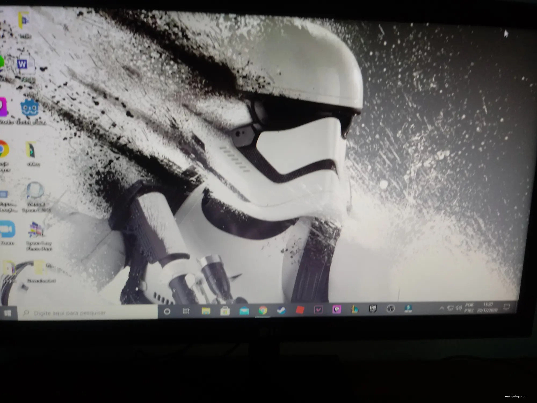Open network status in system tray

click(x=450, y=308)
